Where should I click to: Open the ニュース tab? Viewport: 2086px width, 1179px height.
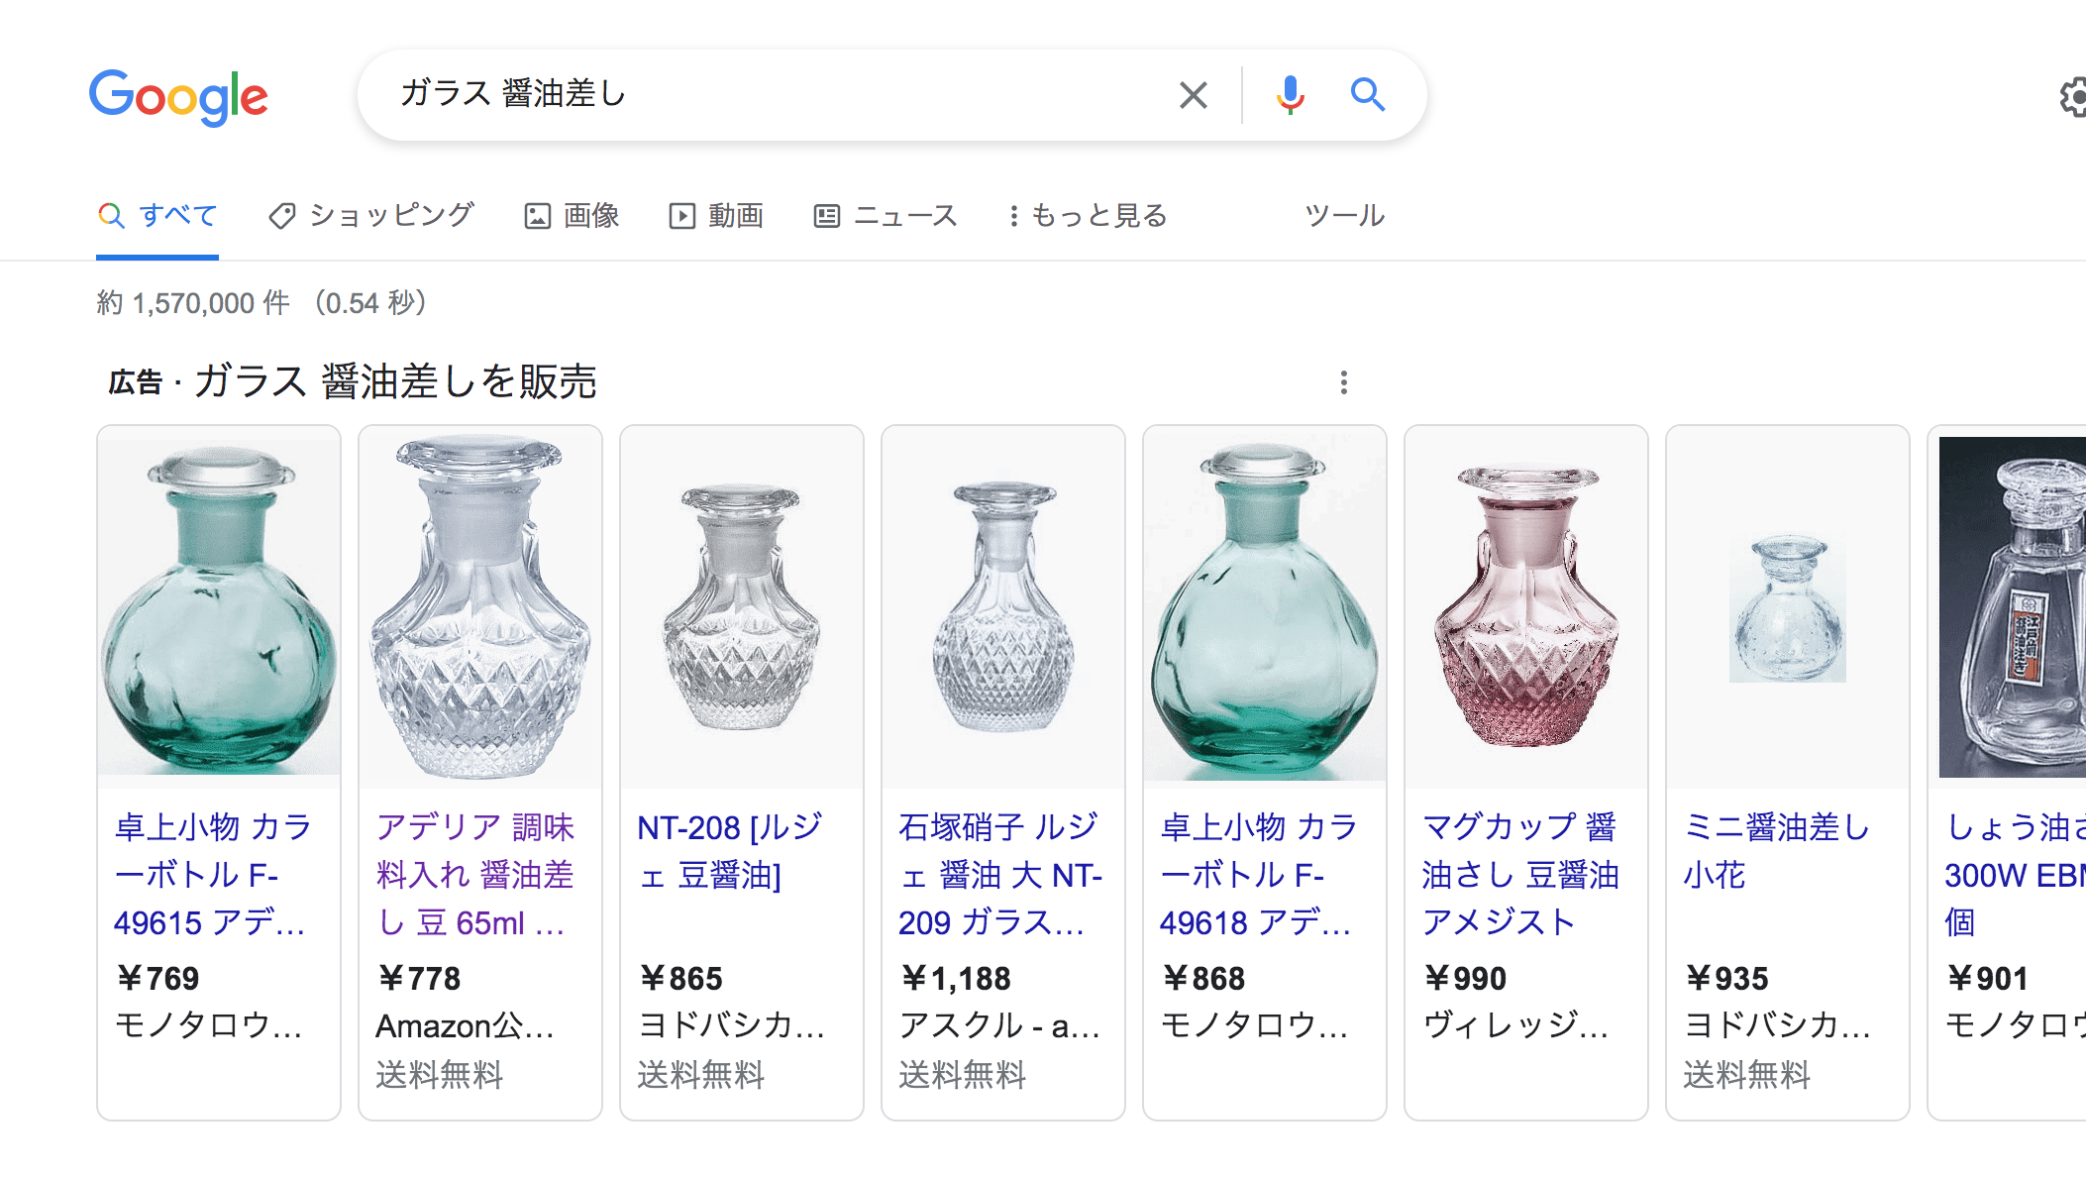[886, 215]
